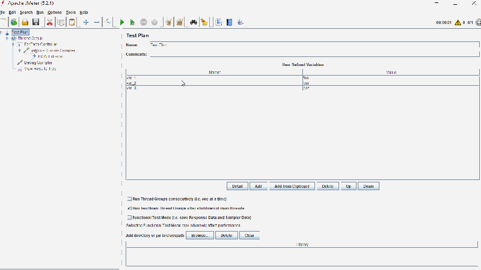
Task: Click the Cut scissors icon
Action: click(x=50, y=22)
